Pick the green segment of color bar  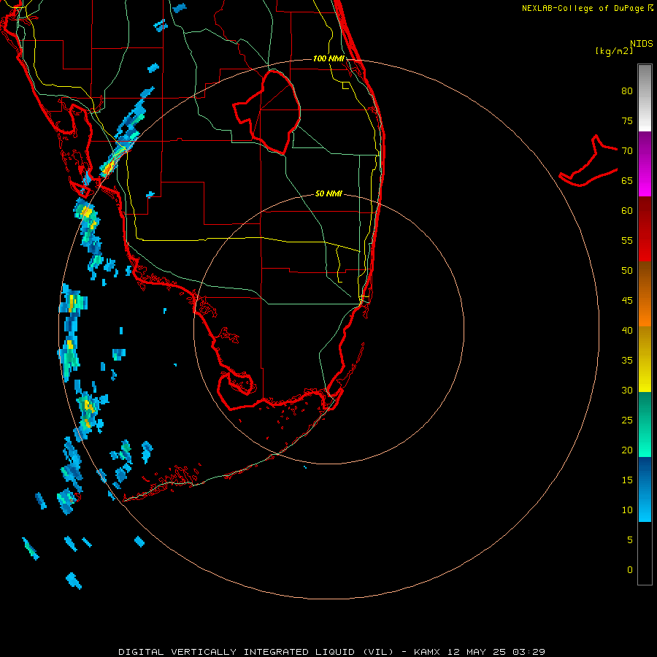coord(645,424)
